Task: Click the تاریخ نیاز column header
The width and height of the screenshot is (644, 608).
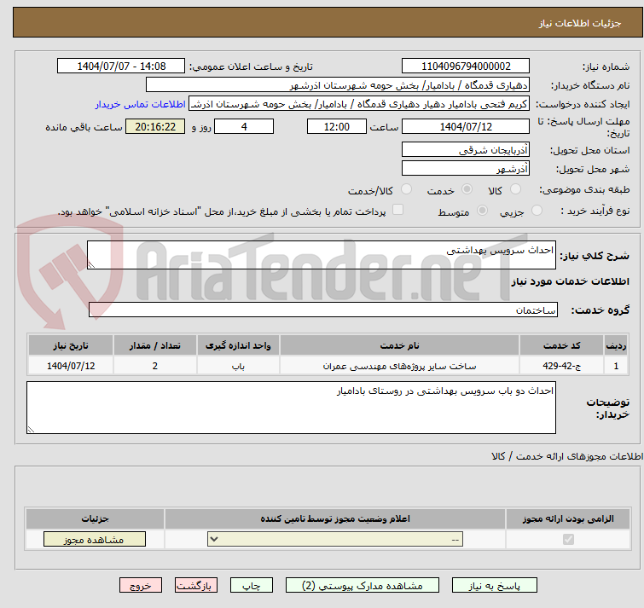Action: pos(71,345)
